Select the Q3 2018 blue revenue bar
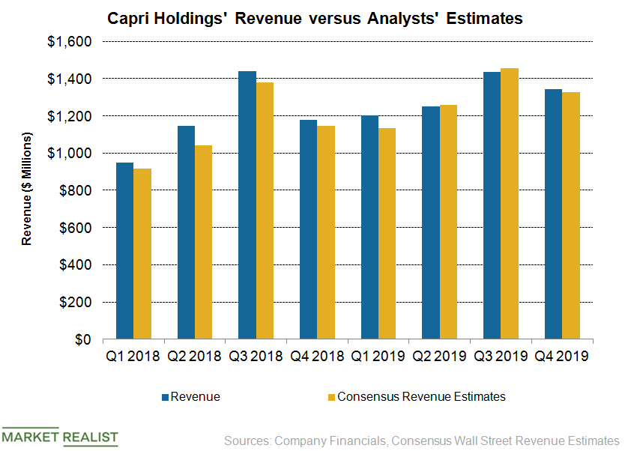Image resolution: width=631 pixels, height=451 pixels. (x=247, y=205)
